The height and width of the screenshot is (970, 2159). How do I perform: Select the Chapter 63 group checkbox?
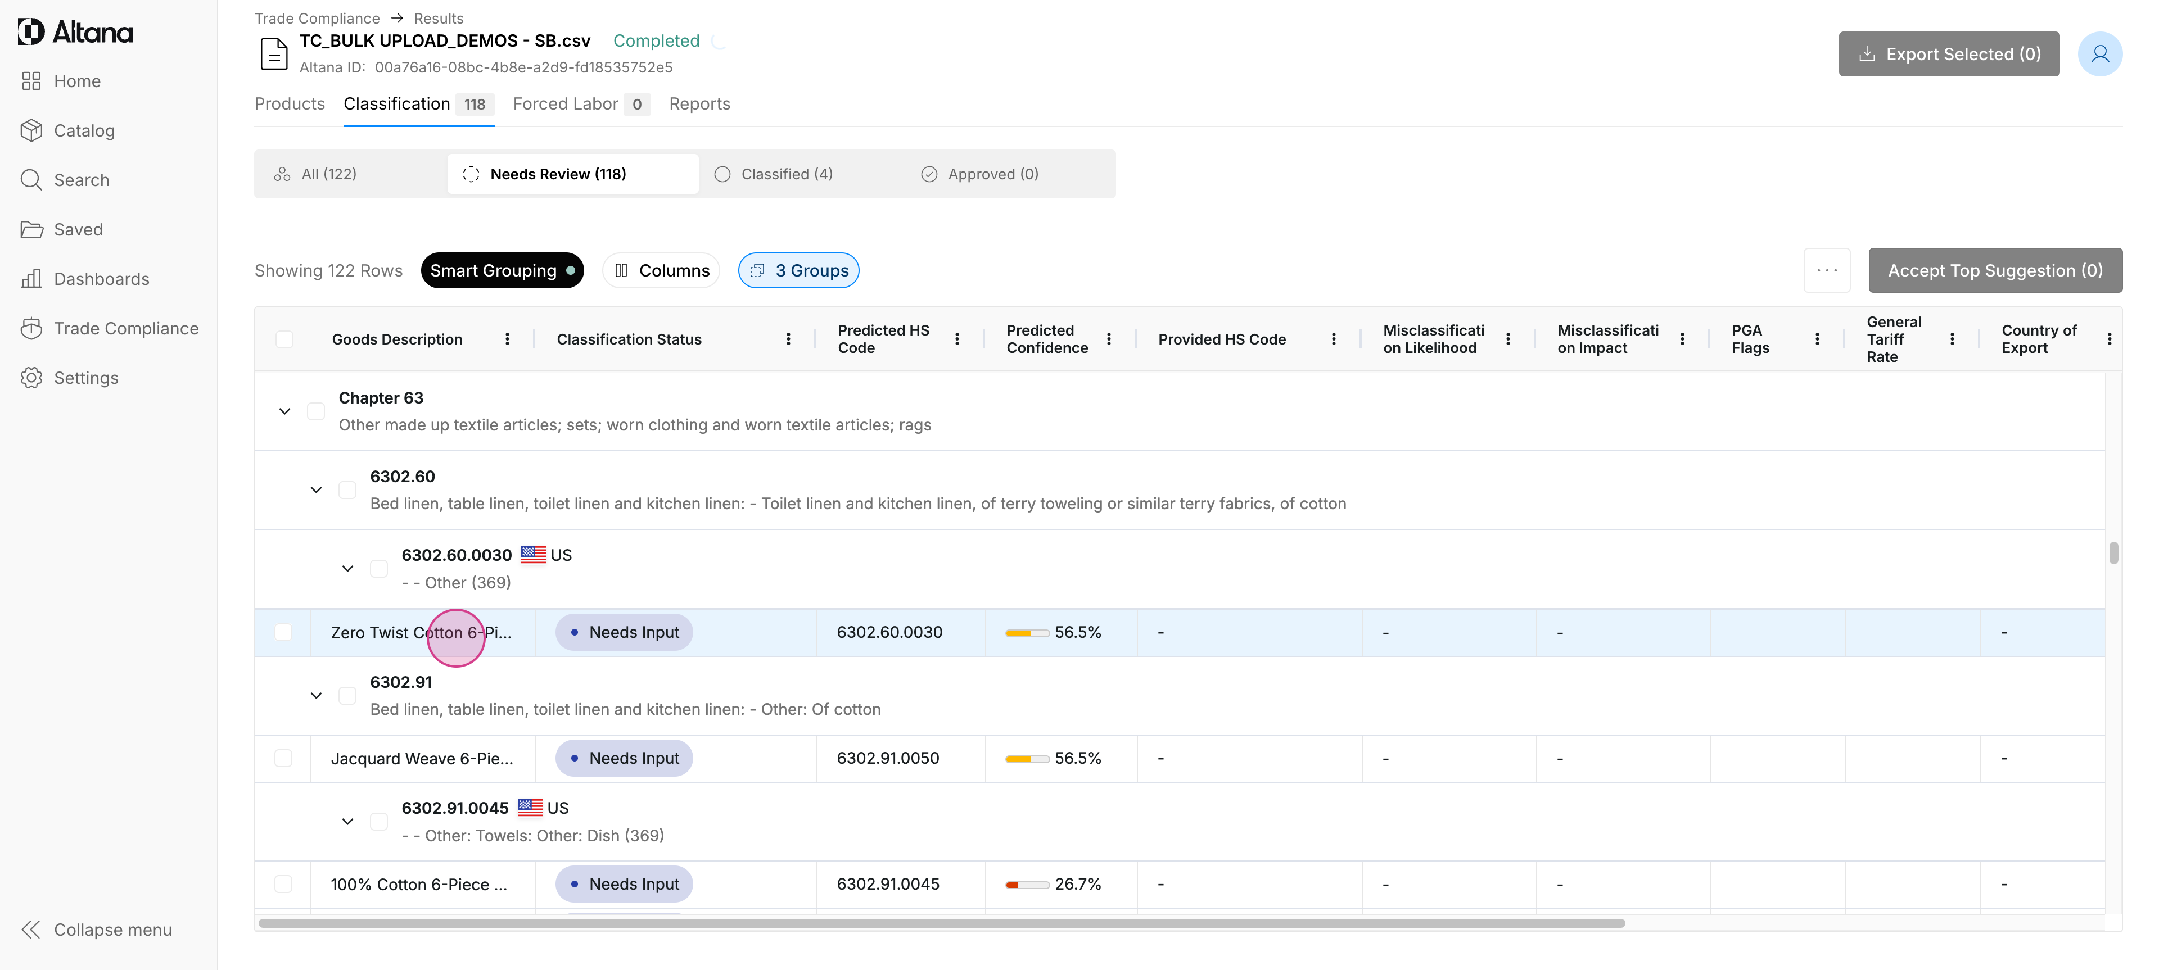[316, 411]
